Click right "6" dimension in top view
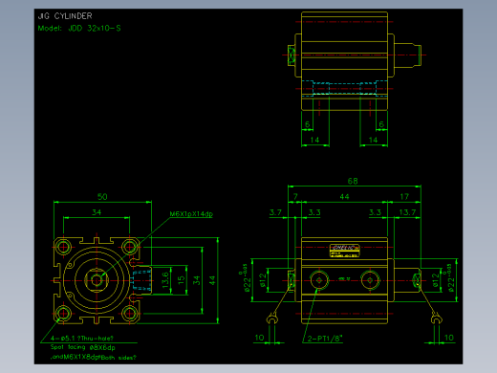This screenshot has height=373, width=497. [381, 124]
